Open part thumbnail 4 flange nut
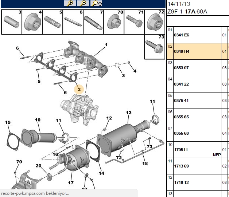The height and width of the screenshot is (197, 229). (32, 22)
